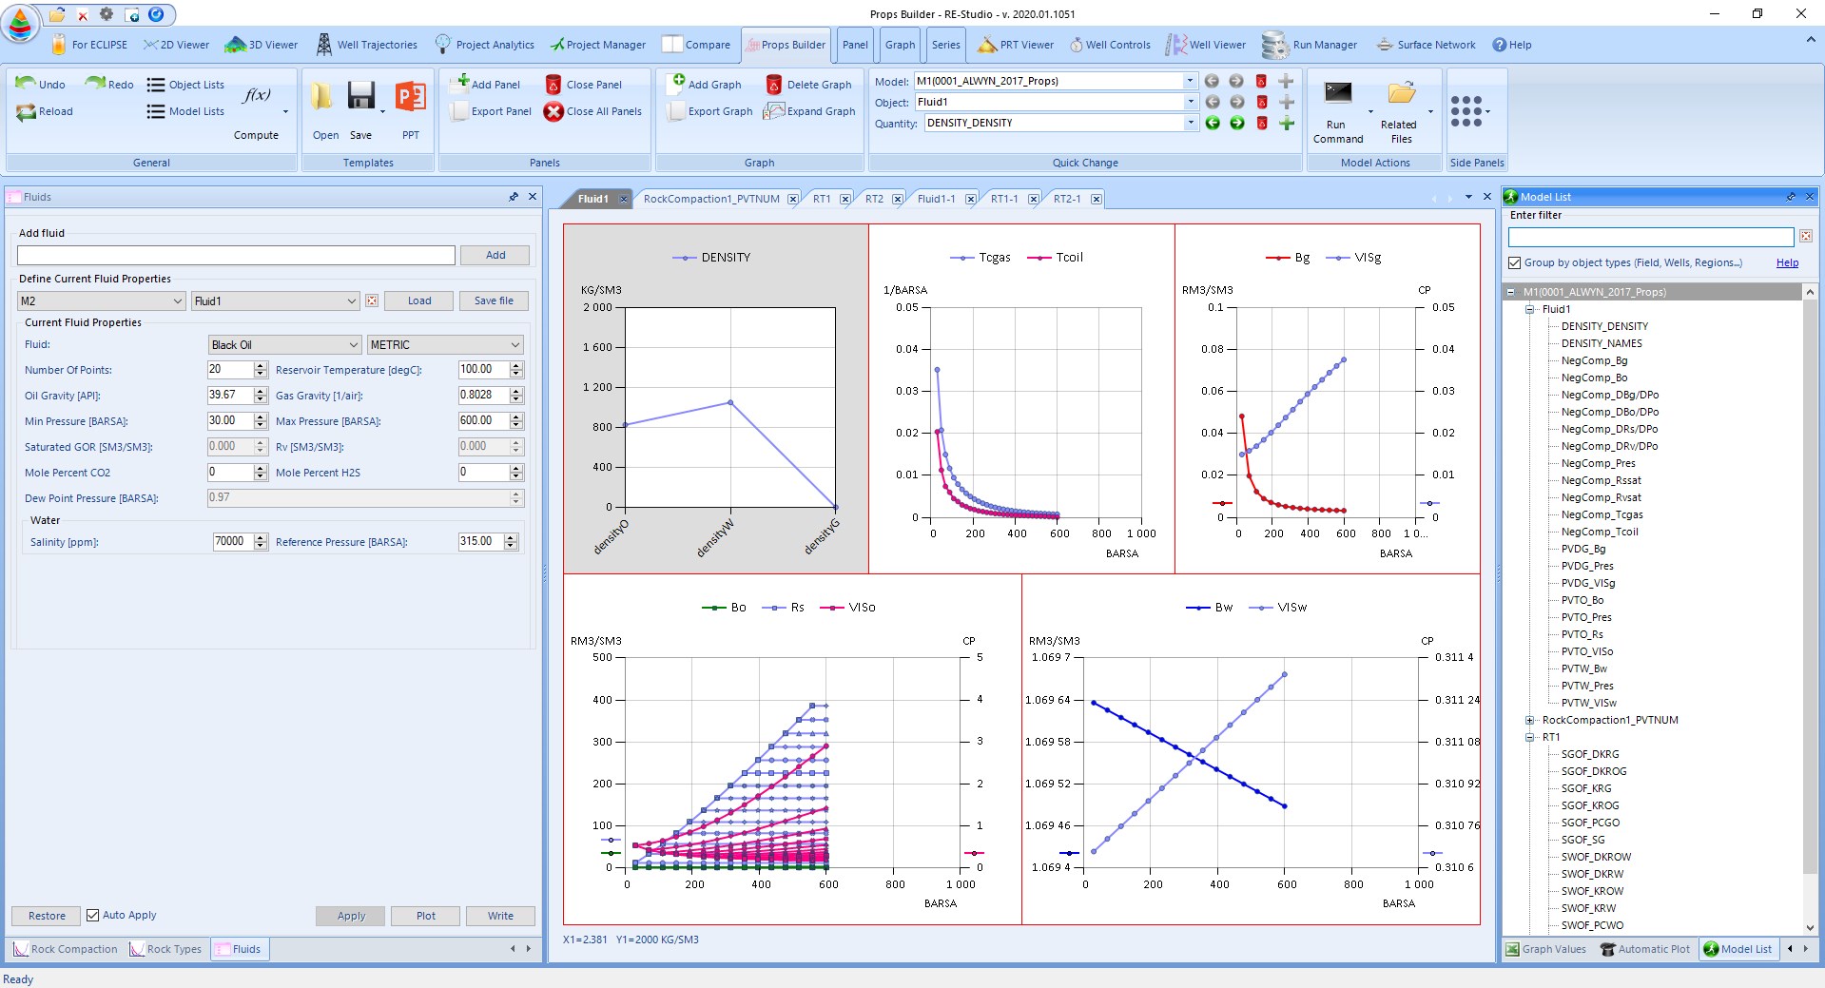
Task: Click the Add fluid button
Action: 495,255
